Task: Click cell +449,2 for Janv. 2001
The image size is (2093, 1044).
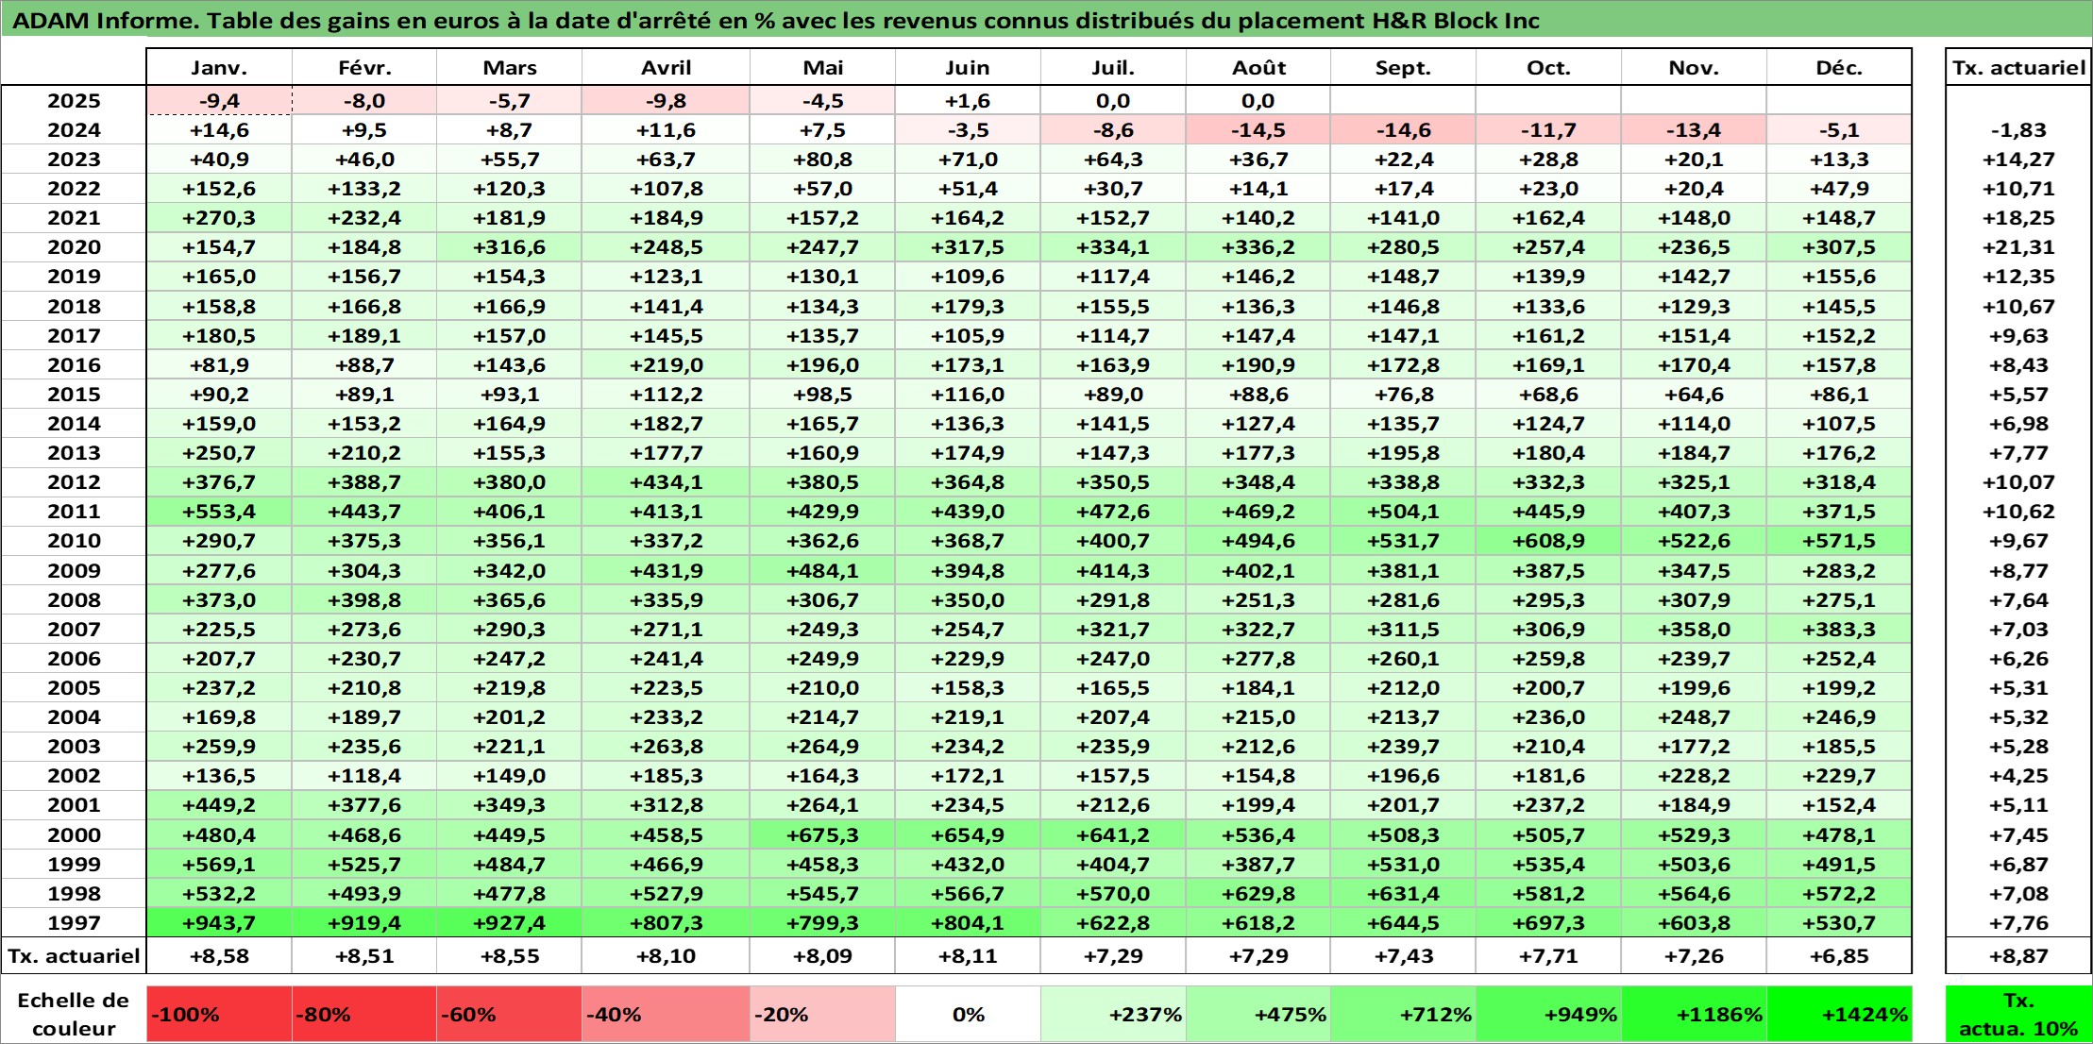Action: (219, 804)
